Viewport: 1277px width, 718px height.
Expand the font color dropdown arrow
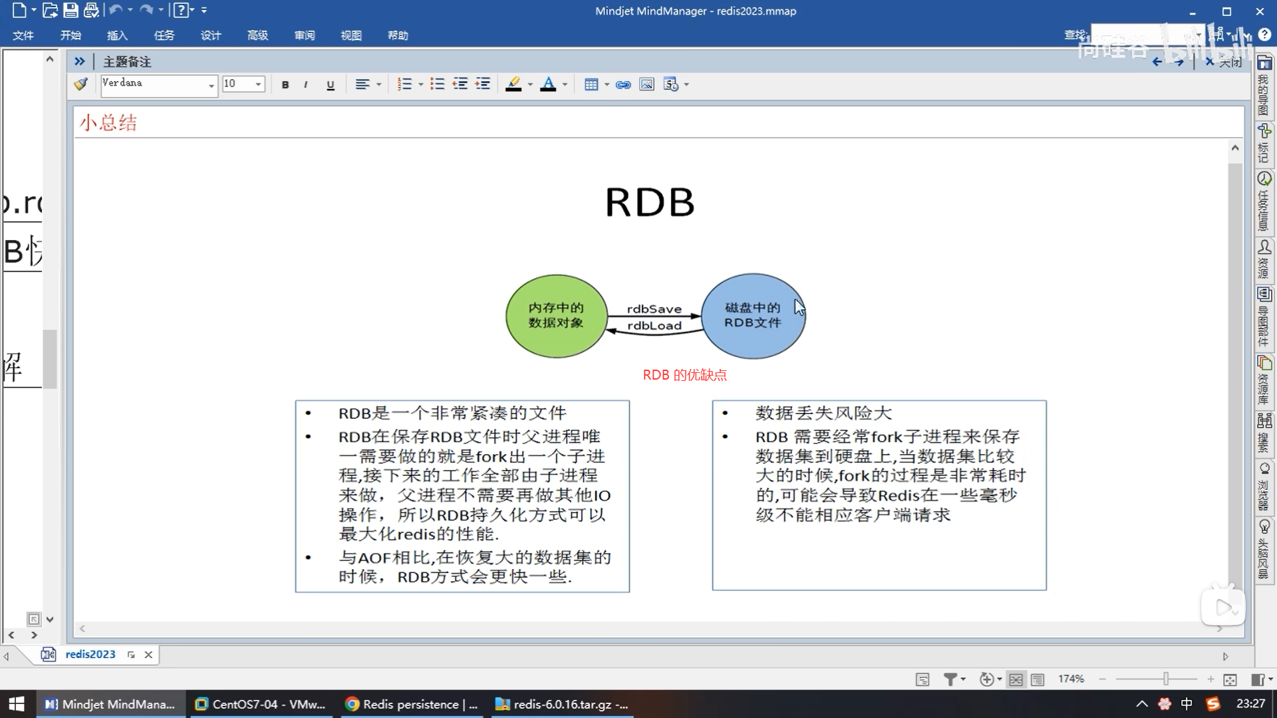coord(565,84)
